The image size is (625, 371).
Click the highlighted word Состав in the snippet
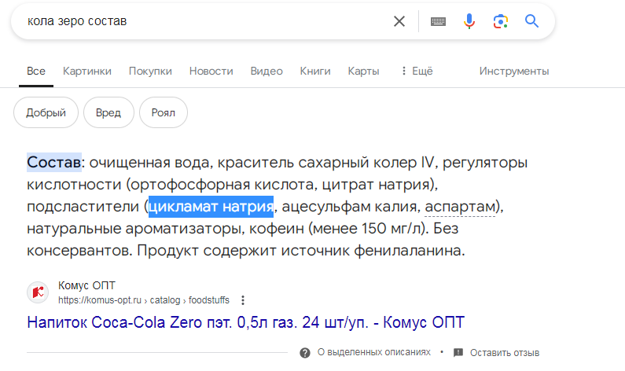pyautogui.click(x=54, y=162)
